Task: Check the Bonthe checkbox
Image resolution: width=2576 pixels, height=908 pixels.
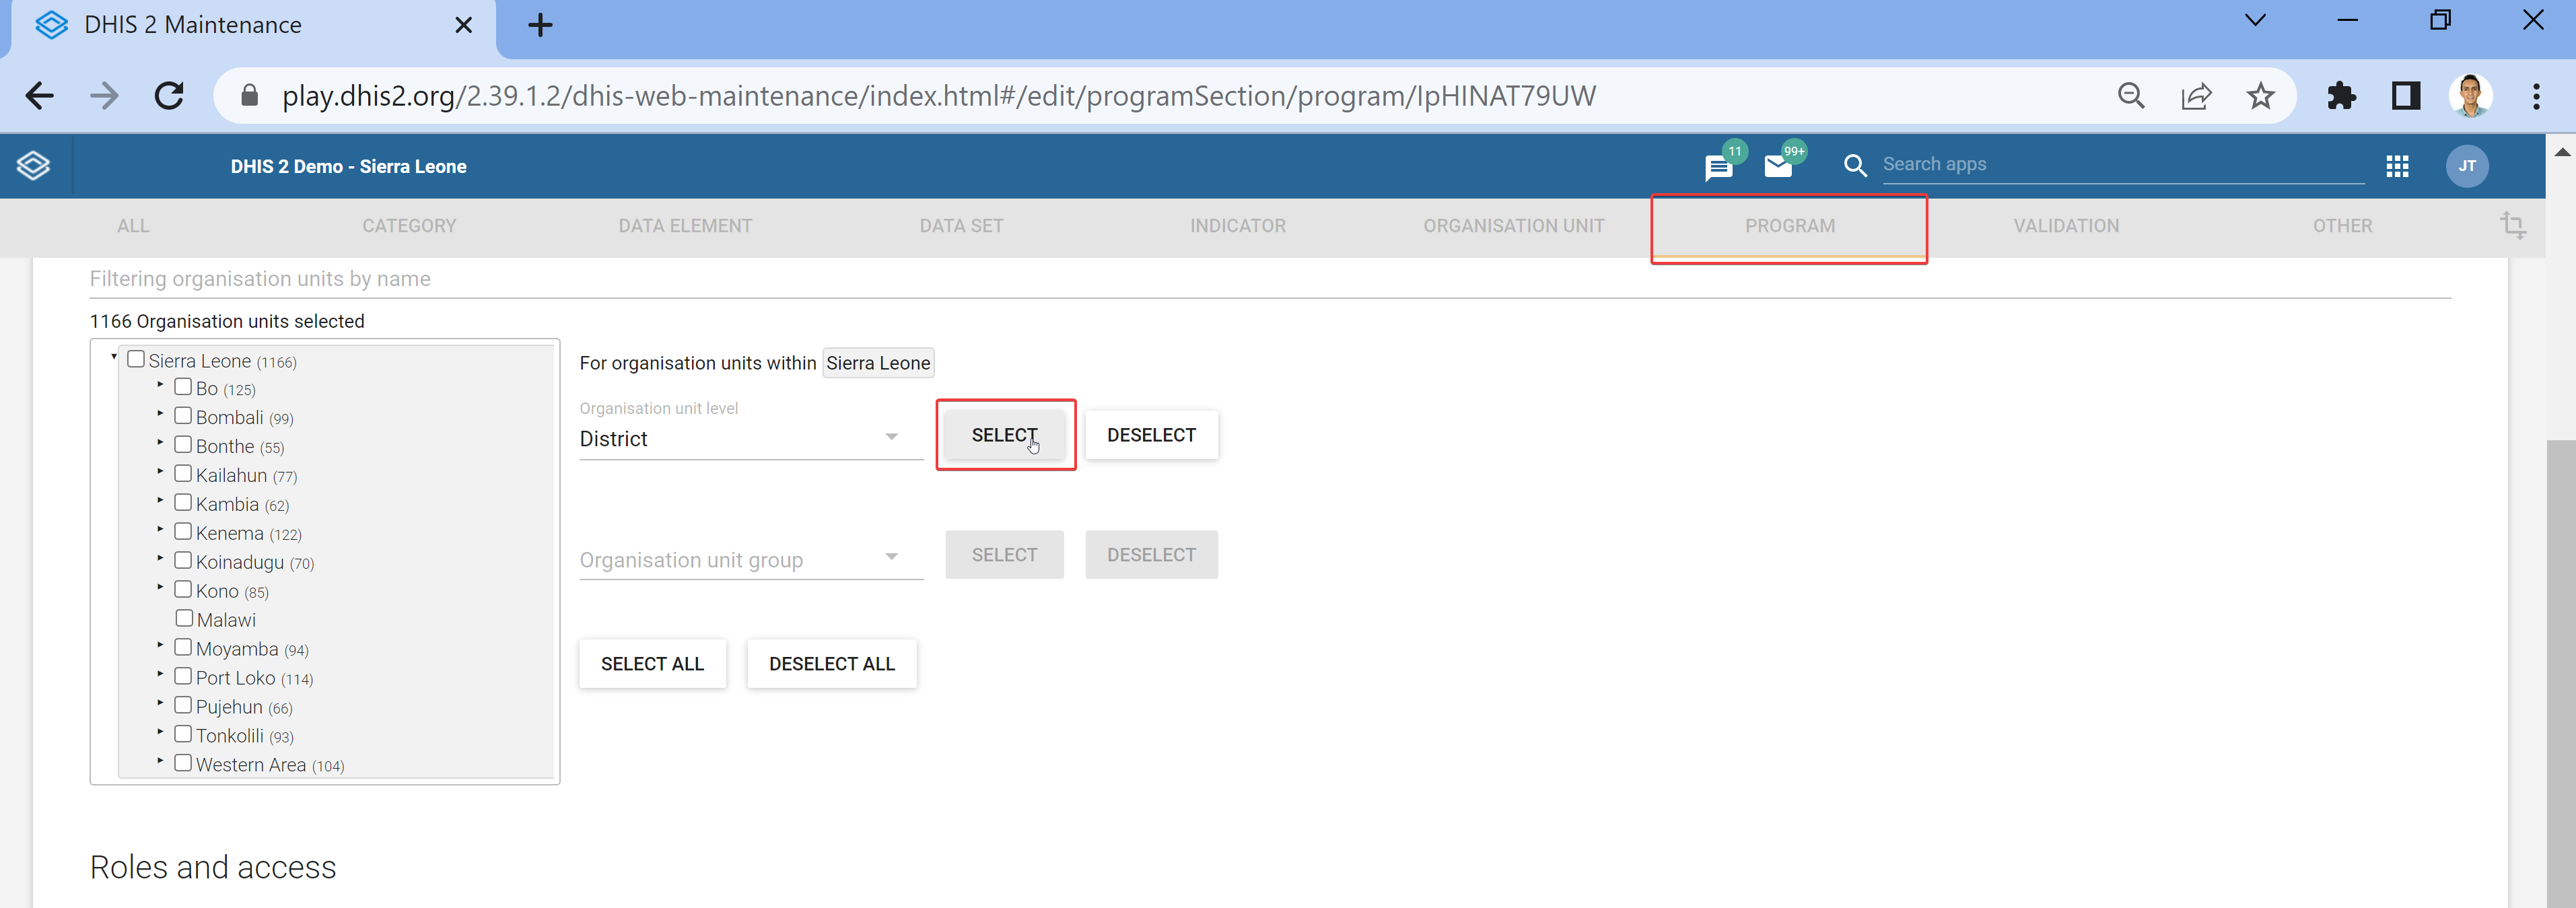Action: [183, 445]
